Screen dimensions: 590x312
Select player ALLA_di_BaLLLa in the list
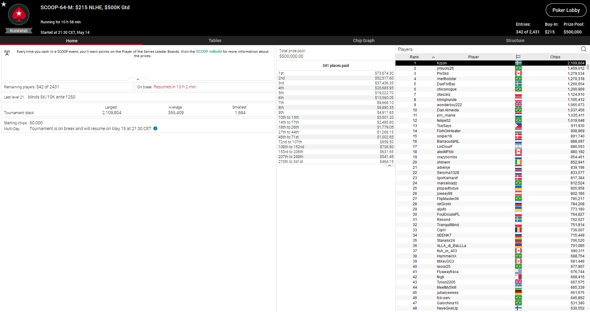tap(491, 246)
